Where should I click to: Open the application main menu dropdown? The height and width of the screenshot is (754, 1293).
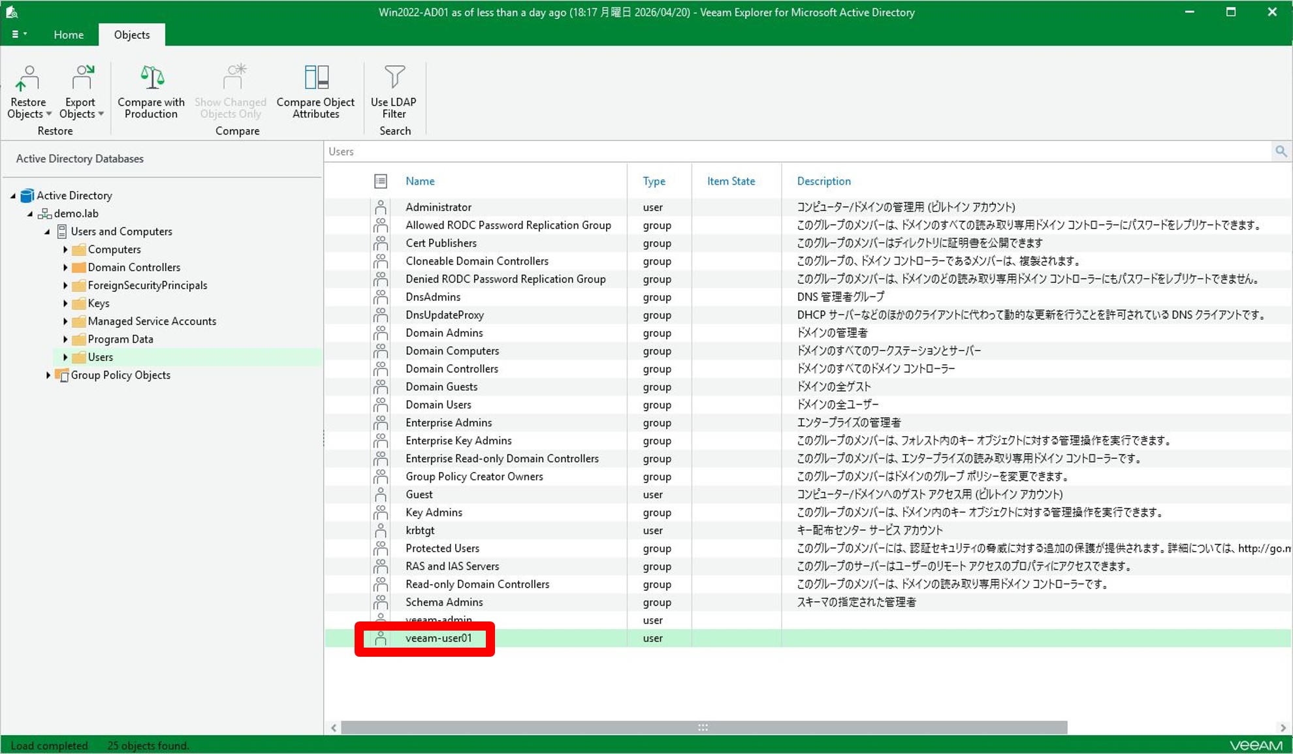pos(18,34)
